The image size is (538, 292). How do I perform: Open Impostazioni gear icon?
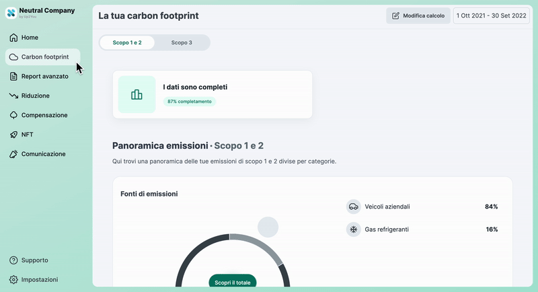click(x=13, y=279)
